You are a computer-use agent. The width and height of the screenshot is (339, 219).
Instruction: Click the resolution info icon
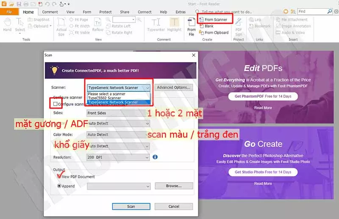click(x=155, y=157)
